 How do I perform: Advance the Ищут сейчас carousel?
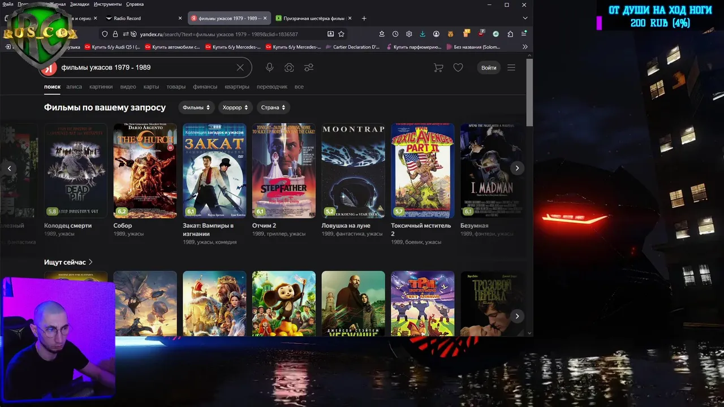click(517, 316)
